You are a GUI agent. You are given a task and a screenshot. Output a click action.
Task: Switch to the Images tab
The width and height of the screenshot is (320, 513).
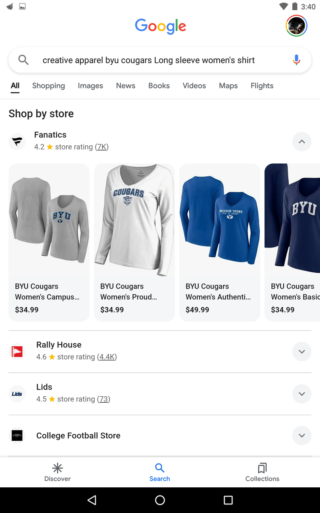click(90, 86)
